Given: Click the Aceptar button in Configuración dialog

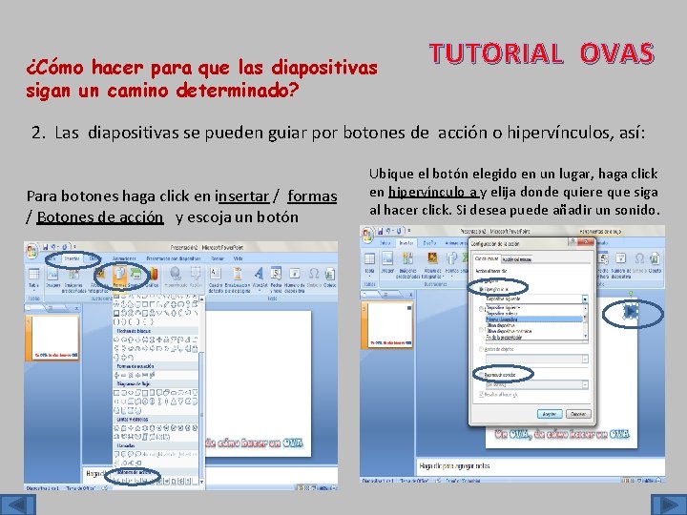Looking at the screenshot, I should coord(550,414).
